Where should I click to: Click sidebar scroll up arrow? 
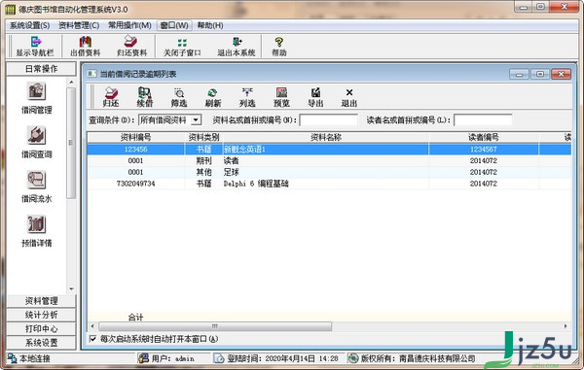point(71,83)
